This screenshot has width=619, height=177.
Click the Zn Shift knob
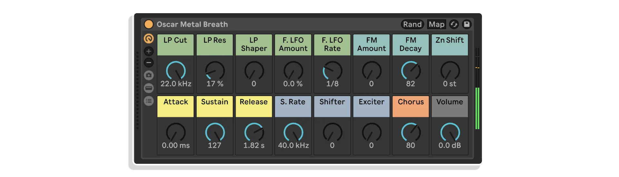point(450,71)
